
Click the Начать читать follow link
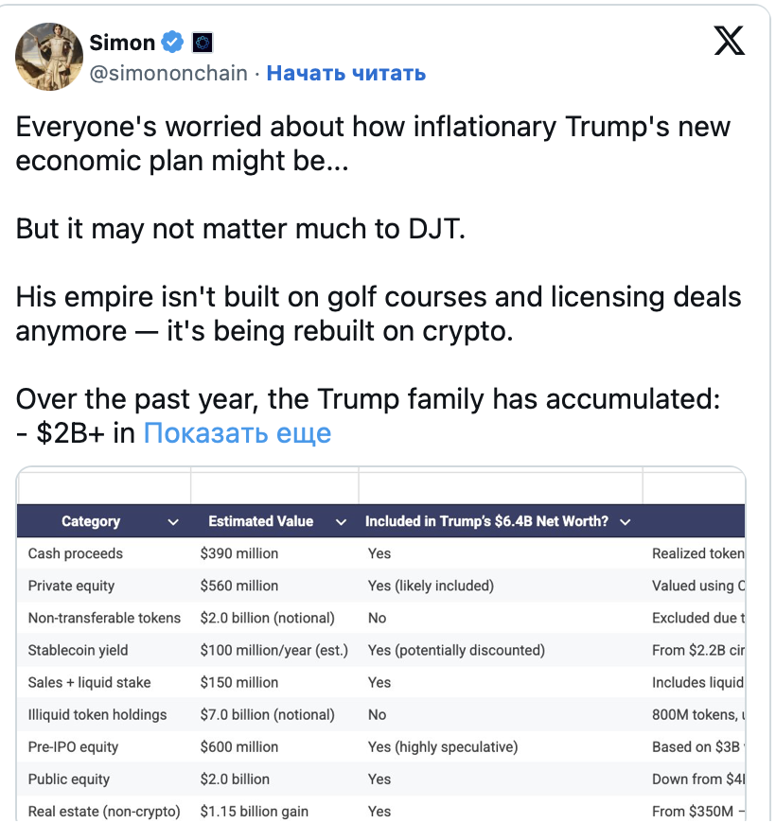point(345,73)
